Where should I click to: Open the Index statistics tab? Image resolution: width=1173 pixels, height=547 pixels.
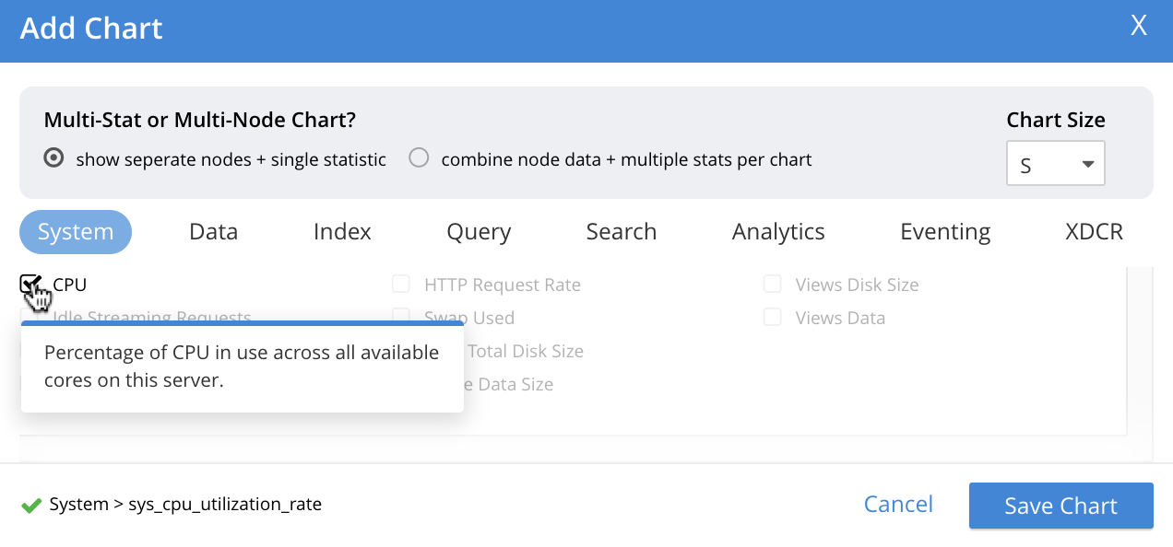(342, 231)
